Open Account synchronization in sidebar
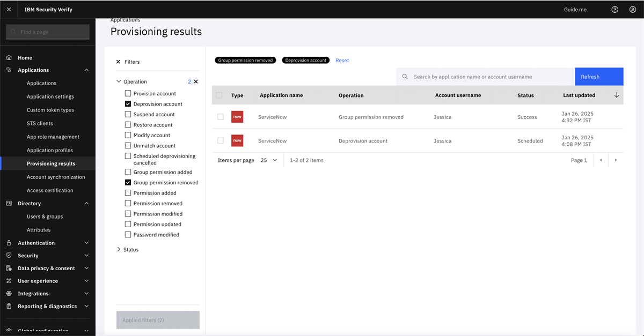Viewport: 644px width, 336px height. (x=56, y=177)
